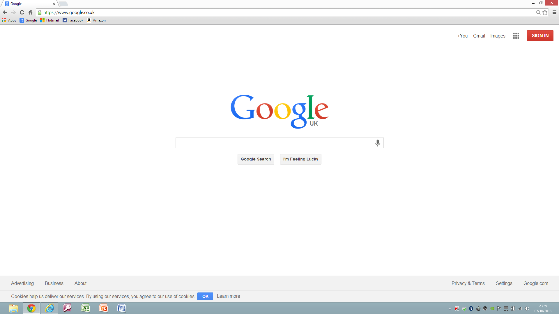Open the Gmail link
Screen dimensions: 559x314
pos(479,36)
